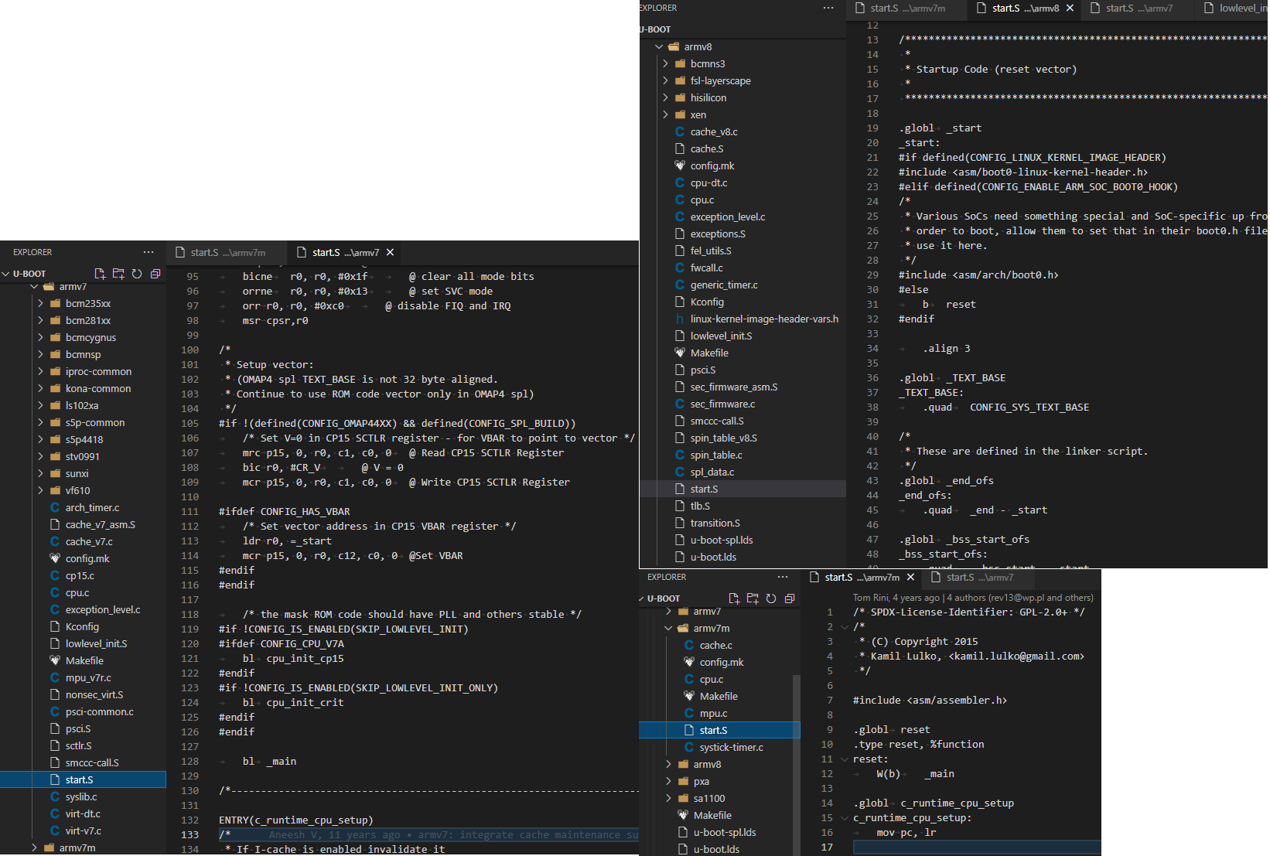Click New Folder icon in the armv7m window's U-BOOT header
This screenshot has width=1270, height=856.
point(753,599)
